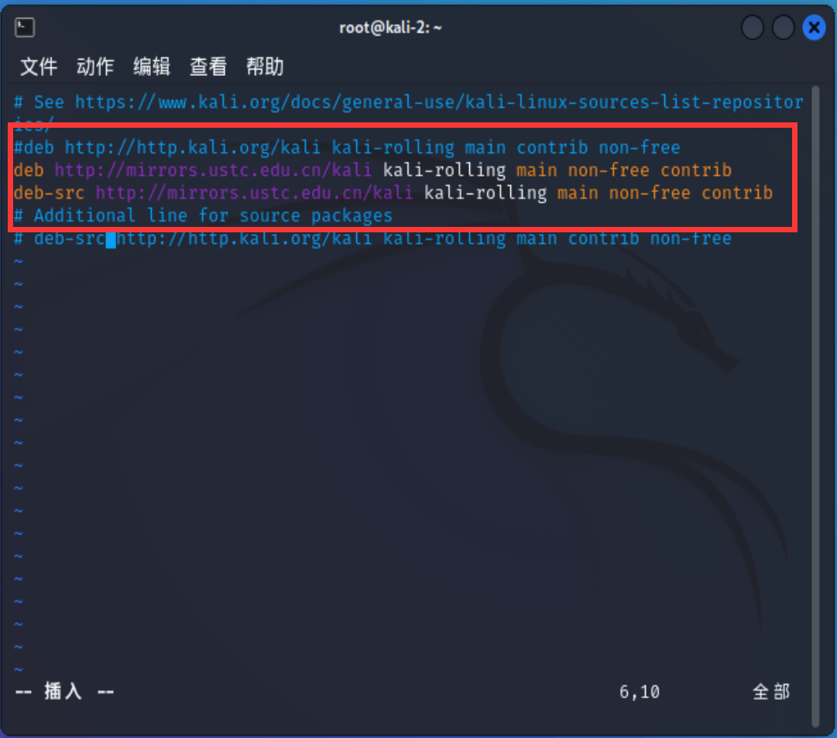Open the 文件 menu
This screenshot has width=837, height=738.
[38, 67]
